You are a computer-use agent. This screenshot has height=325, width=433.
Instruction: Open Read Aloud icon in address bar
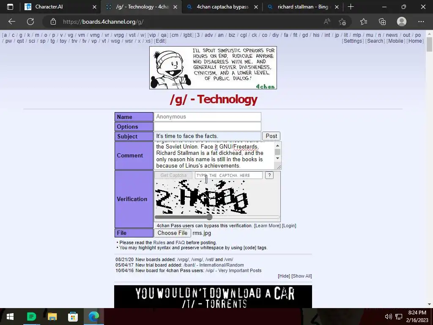click(x=327, y=22)
